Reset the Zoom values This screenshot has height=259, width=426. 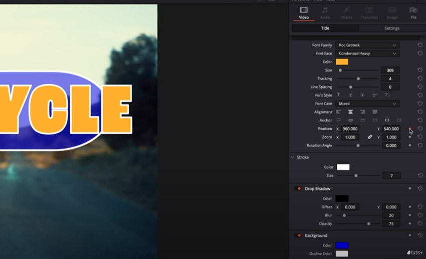pyautogui.click(x=420, y=137)
